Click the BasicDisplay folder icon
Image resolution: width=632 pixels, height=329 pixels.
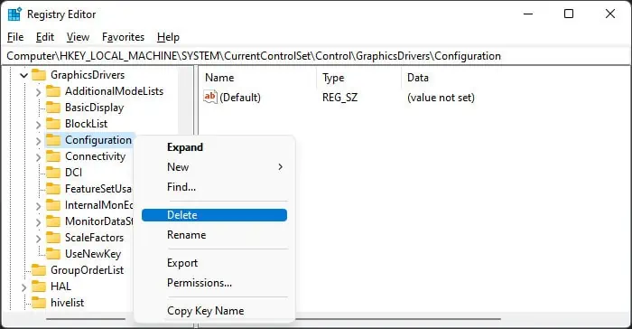coord(53,108)
